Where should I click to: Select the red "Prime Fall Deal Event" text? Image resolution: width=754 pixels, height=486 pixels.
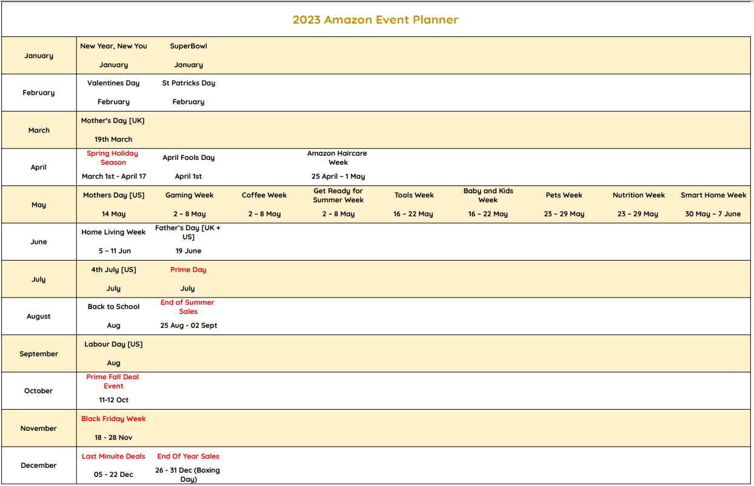[x=113, y=381]
